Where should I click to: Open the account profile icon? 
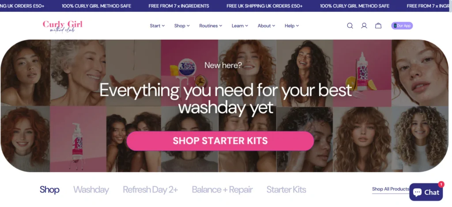click(364, 26)
